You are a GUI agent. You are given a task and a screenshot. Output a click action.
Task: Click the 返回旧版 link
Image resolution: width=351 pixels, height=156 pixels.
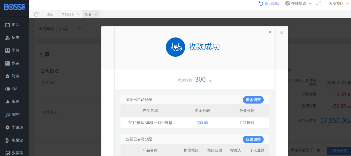[269, 3]
